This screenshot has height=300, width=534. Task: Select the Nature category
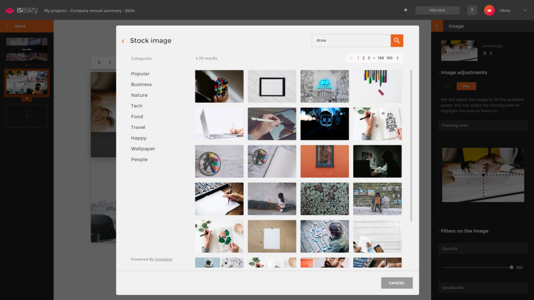tap(139, 95)
